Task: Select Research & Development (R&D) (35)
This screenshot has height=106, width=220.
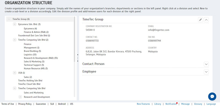Action: 41,58
